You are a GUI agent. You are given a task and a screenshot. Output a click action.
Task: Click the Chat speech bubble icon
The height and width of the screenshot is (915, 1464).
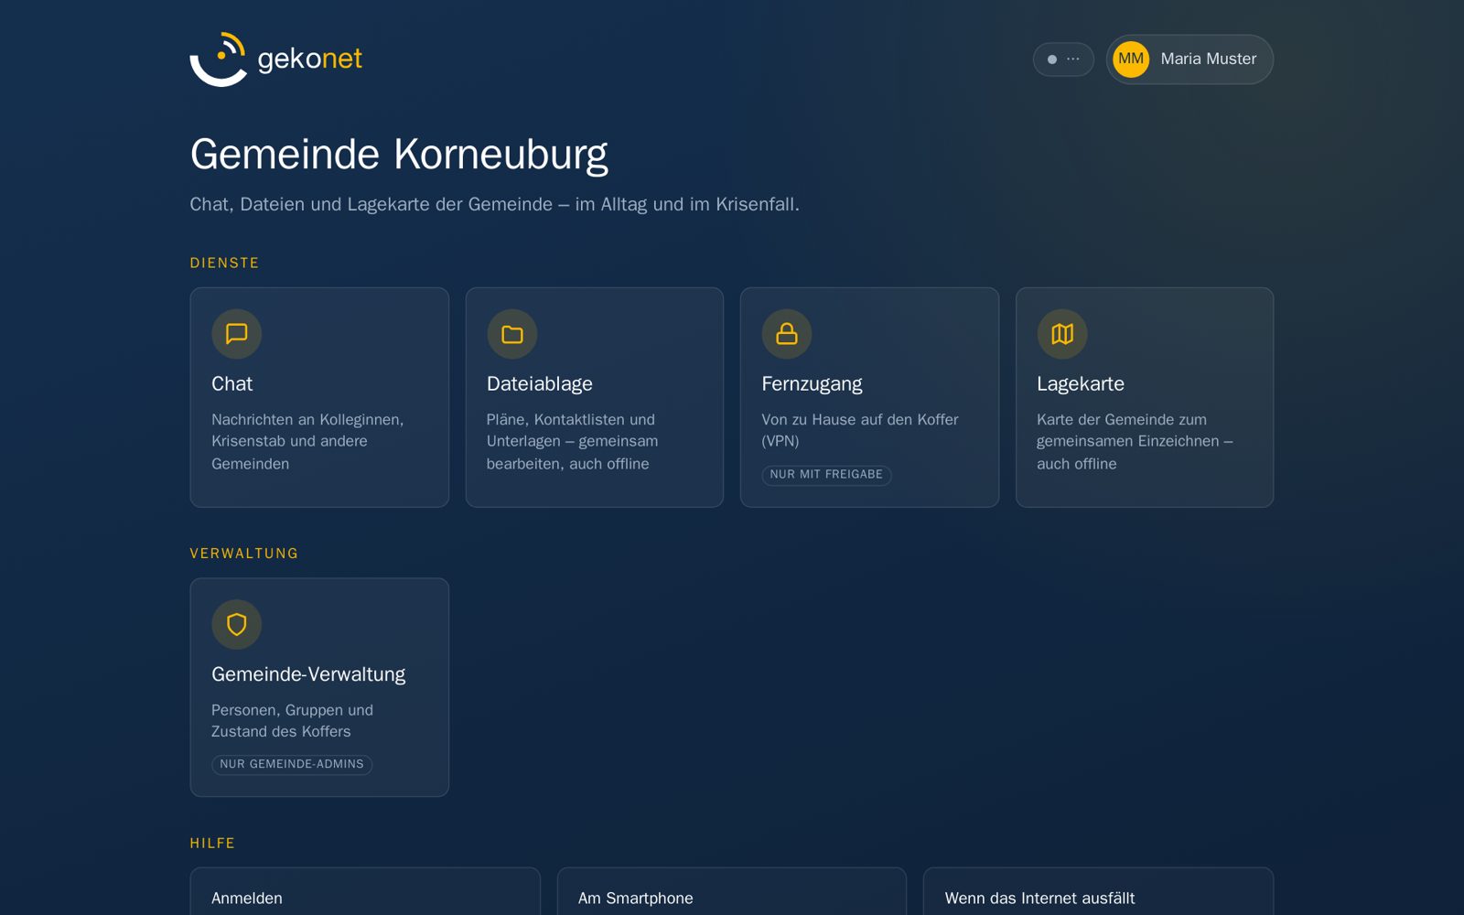237,334
